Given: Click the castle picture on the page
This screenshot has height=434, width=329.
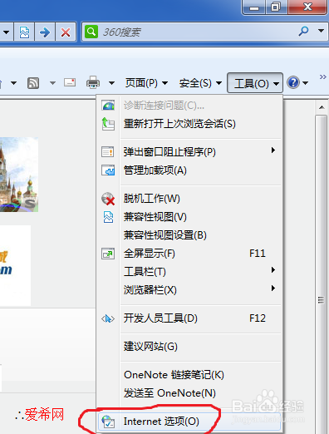Looking at the screenshot, I should [x=19, y=175].
